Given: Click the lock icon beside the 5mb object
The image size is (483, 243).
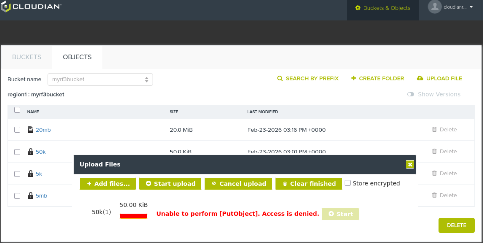Looking at the screenshot, I should pos(31,196).
